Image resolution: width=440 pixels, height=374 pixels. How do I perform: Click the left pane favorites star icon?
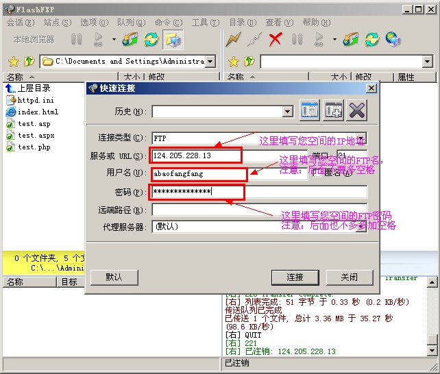(x=12, y=62)
